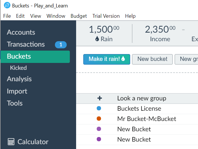
Task: Go to Accounts in the sidebar
Action: tap(21, 32)
